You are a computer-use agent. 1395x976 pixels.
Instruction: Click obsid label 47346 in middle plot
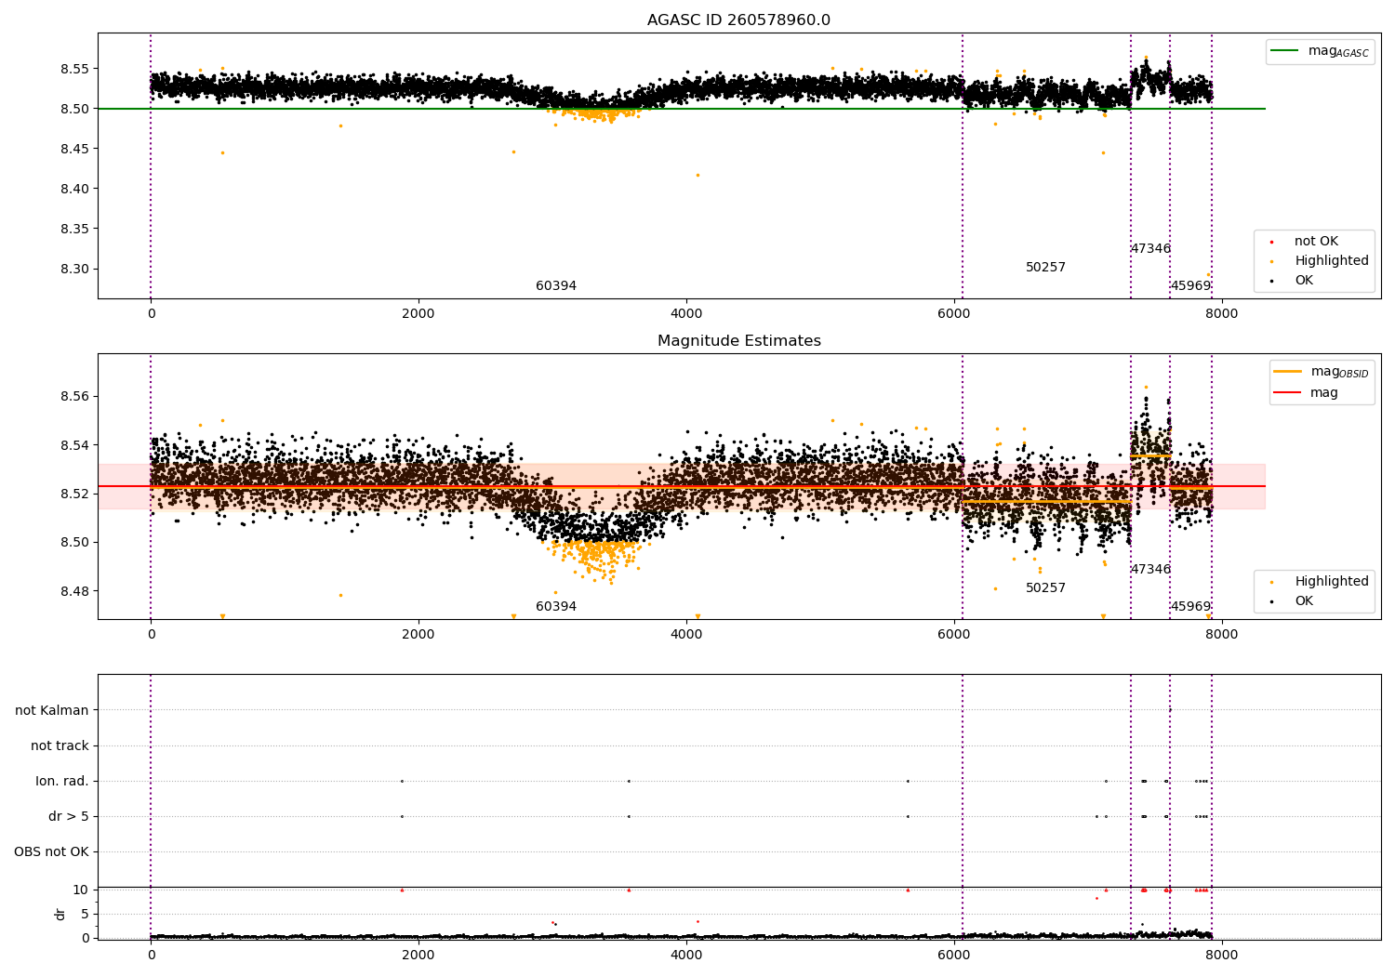click(x=1150, y=570)
